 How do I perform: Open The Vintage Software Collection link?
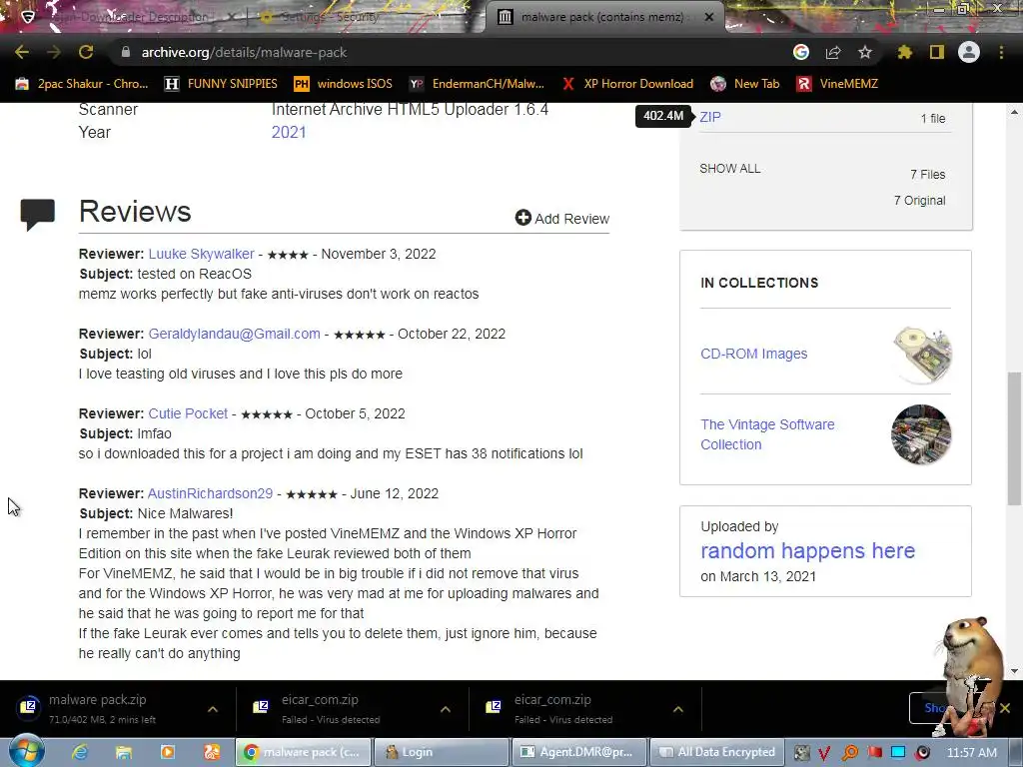coord(767,434)
